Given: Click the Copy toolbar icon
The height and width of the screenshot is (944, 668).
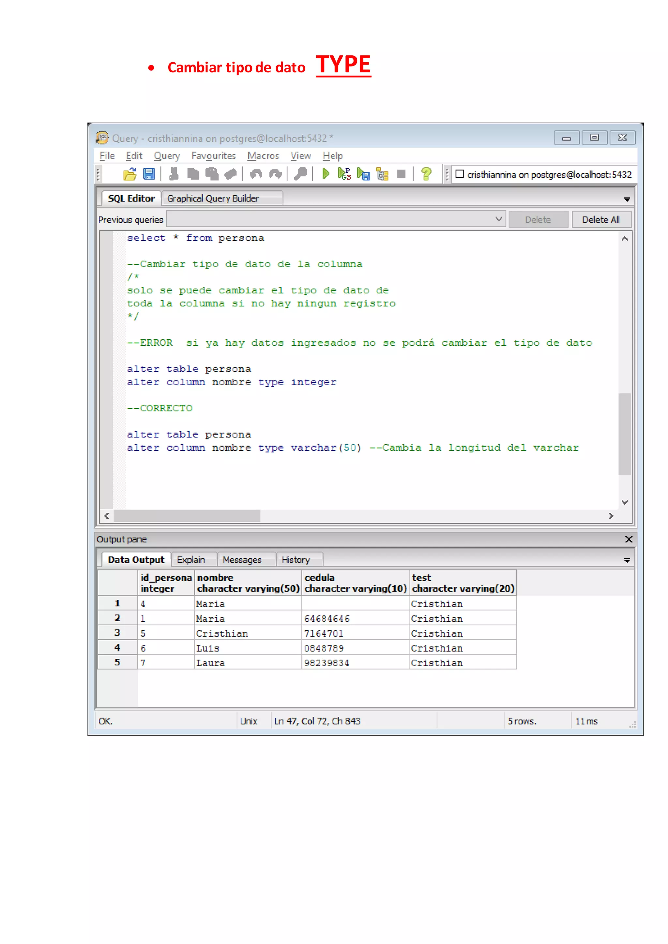Looking at the screenshot, I should (193, 174).
